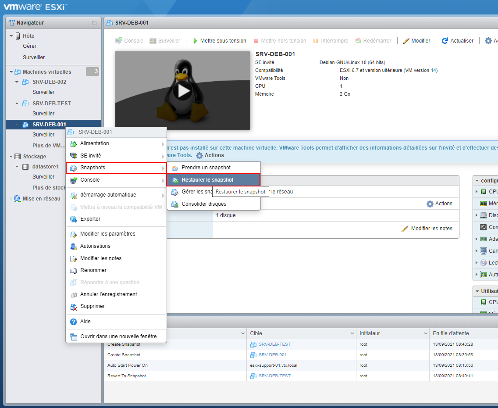
Task: Open the Initiateur column dropdown arrow
Action: 426,333
